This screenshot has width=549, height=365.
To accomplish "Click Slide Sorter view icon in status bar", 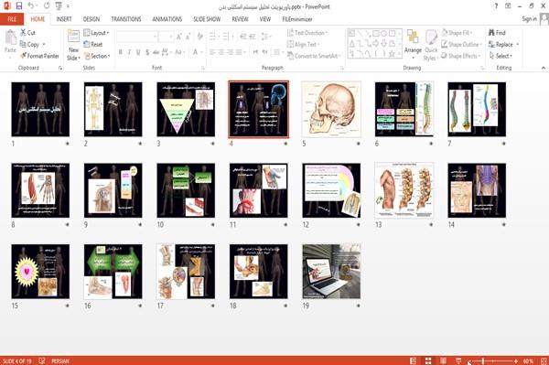I will 428,360.
